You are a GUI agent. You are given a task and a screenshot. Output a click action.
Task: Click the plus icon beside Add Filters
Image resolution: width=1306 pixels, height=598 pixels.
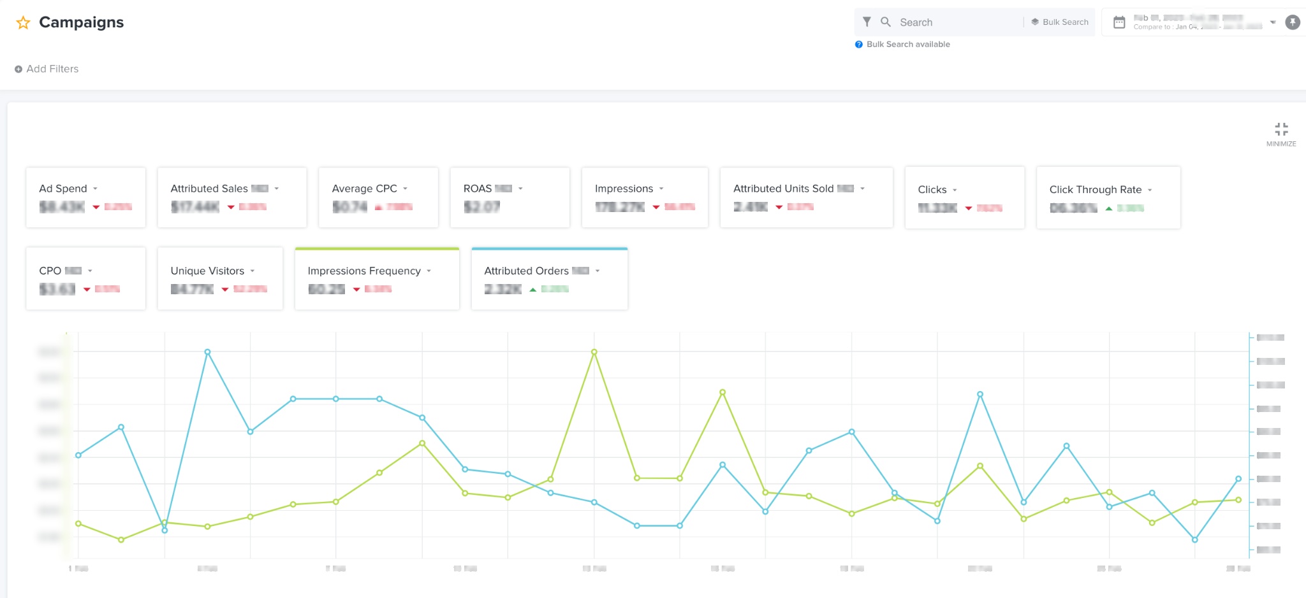pos(18,69)
